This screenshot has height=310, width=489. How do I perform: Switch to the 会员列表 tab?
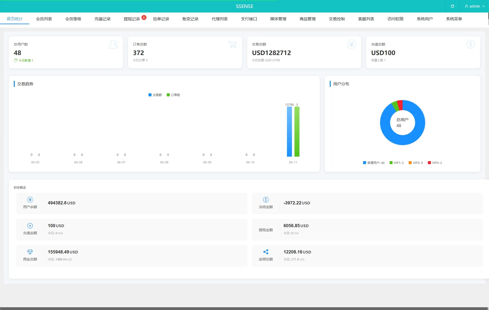point(44,19)
